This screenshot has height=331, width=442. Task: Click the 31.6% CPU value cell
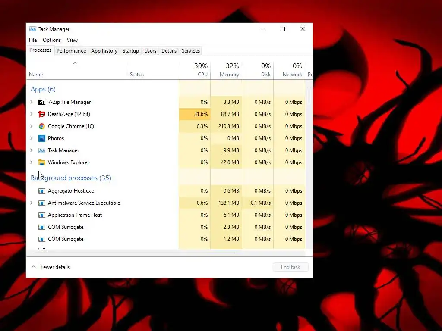(195, 114)
